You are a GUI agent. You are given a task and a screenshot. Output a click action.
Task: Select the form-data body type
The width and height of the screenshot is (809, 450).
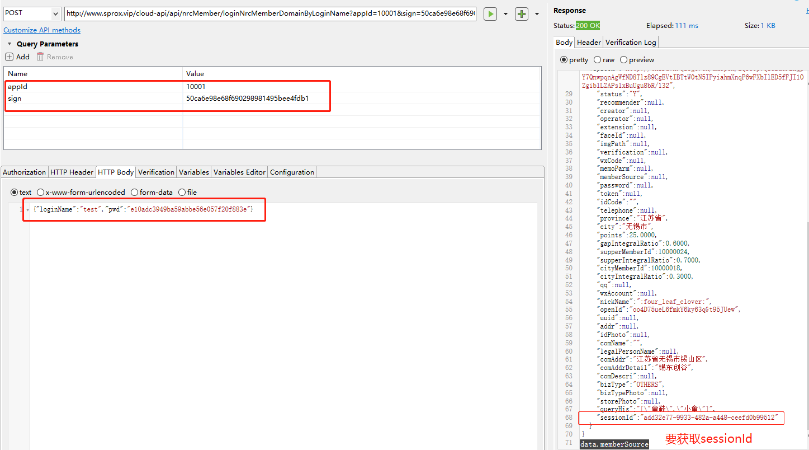(x=134, y=192)
